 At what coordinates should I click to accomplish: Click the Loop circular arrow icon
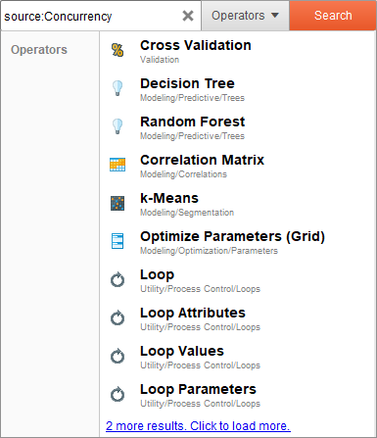tap(118, 279)
